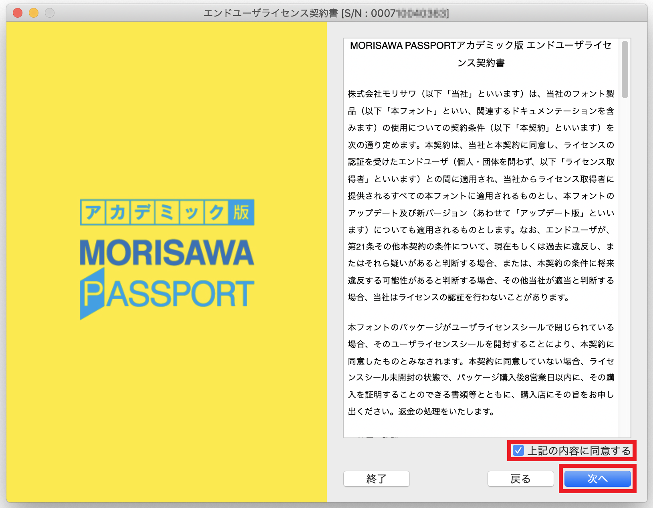The height and width of the screenshot is (508, 653).
Task: Click the アカデミック badge in the logo
Action: pos(154,212)
